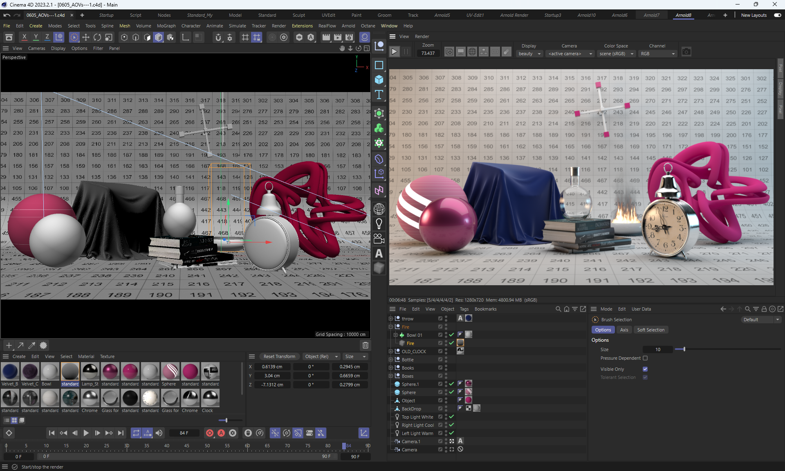This screenshot has width=785, height=471.
Task: Select the Rotate tool icon
Action: click(97, 37)
